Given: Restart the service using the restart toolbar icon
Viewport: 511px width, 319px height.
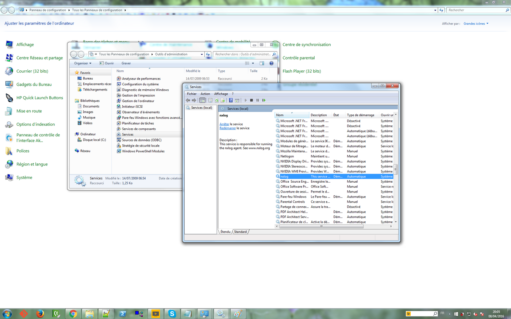Looking at the screenshot, I should (x=264, y=100).
